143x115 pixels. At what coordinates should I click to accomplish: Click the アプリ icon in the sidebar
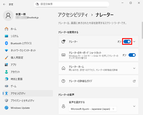pos(6,65)
